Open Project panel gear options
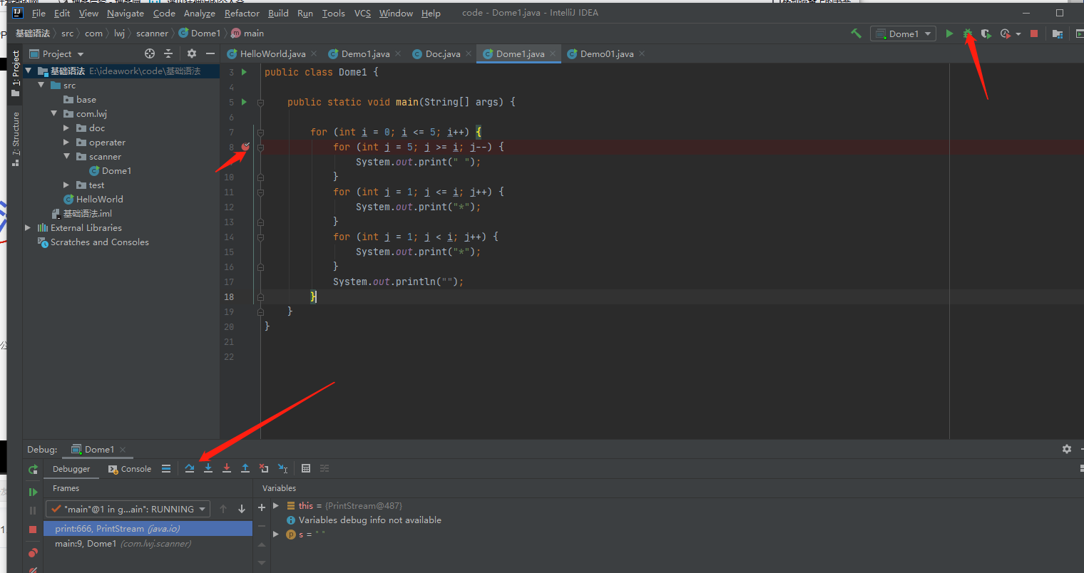The image size is (1084, 573). [191, 53]
